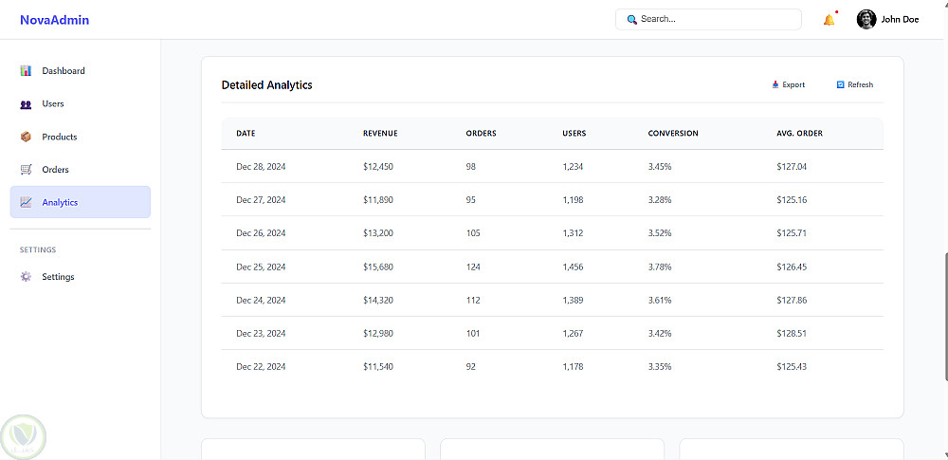948x460 pixels.
Task: Sort by the Revenue column header
Action: coord(380,134)
